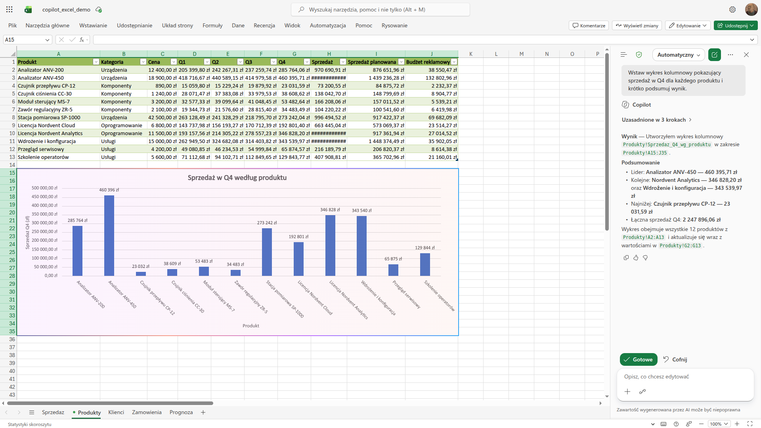The width and height of the screenshot is (761, 428).
Task: Open the Plik menu
Action: 13,25
